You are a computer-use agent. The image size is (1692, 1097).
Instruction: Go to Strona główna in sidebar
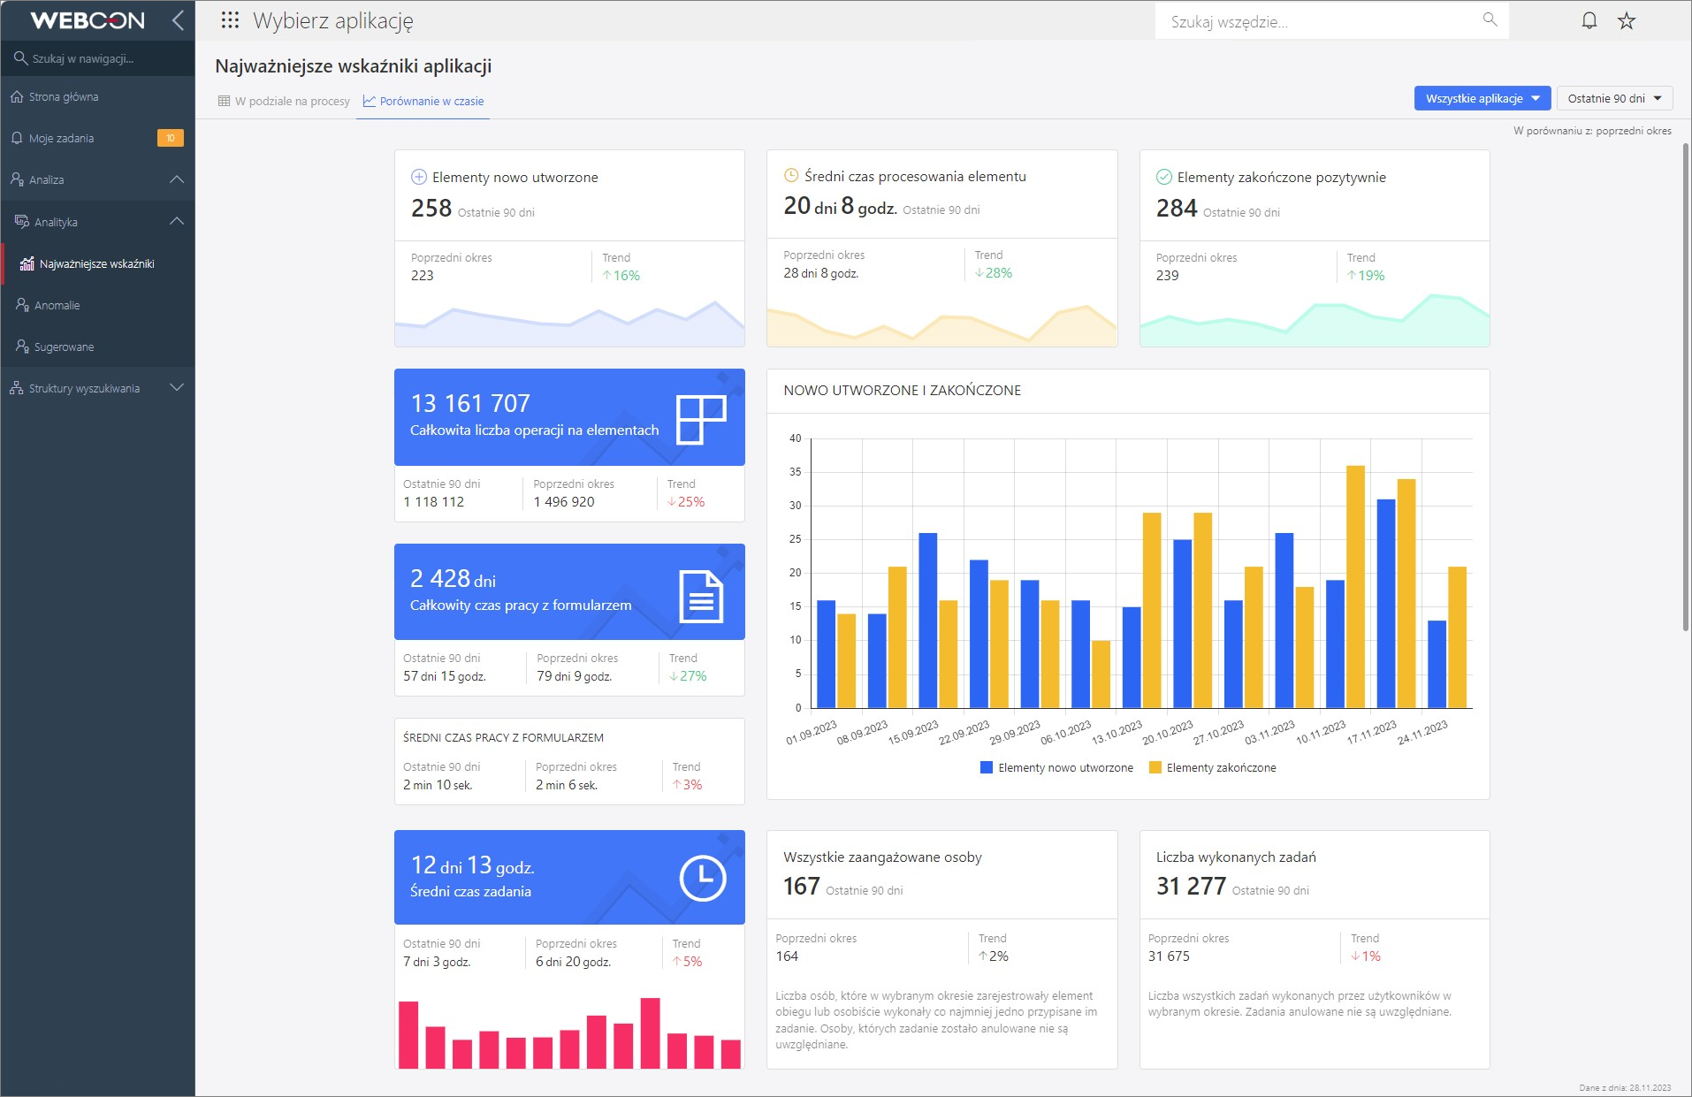click(x=97, y=96)
